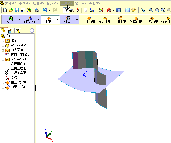Click the selection filter funnel icon

click(x=71, y=10)
